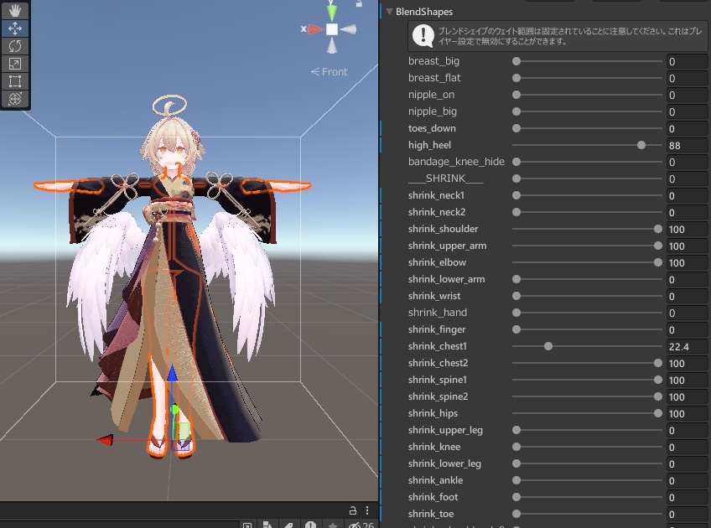Open the three-dot panel options menu

[367, 510]
